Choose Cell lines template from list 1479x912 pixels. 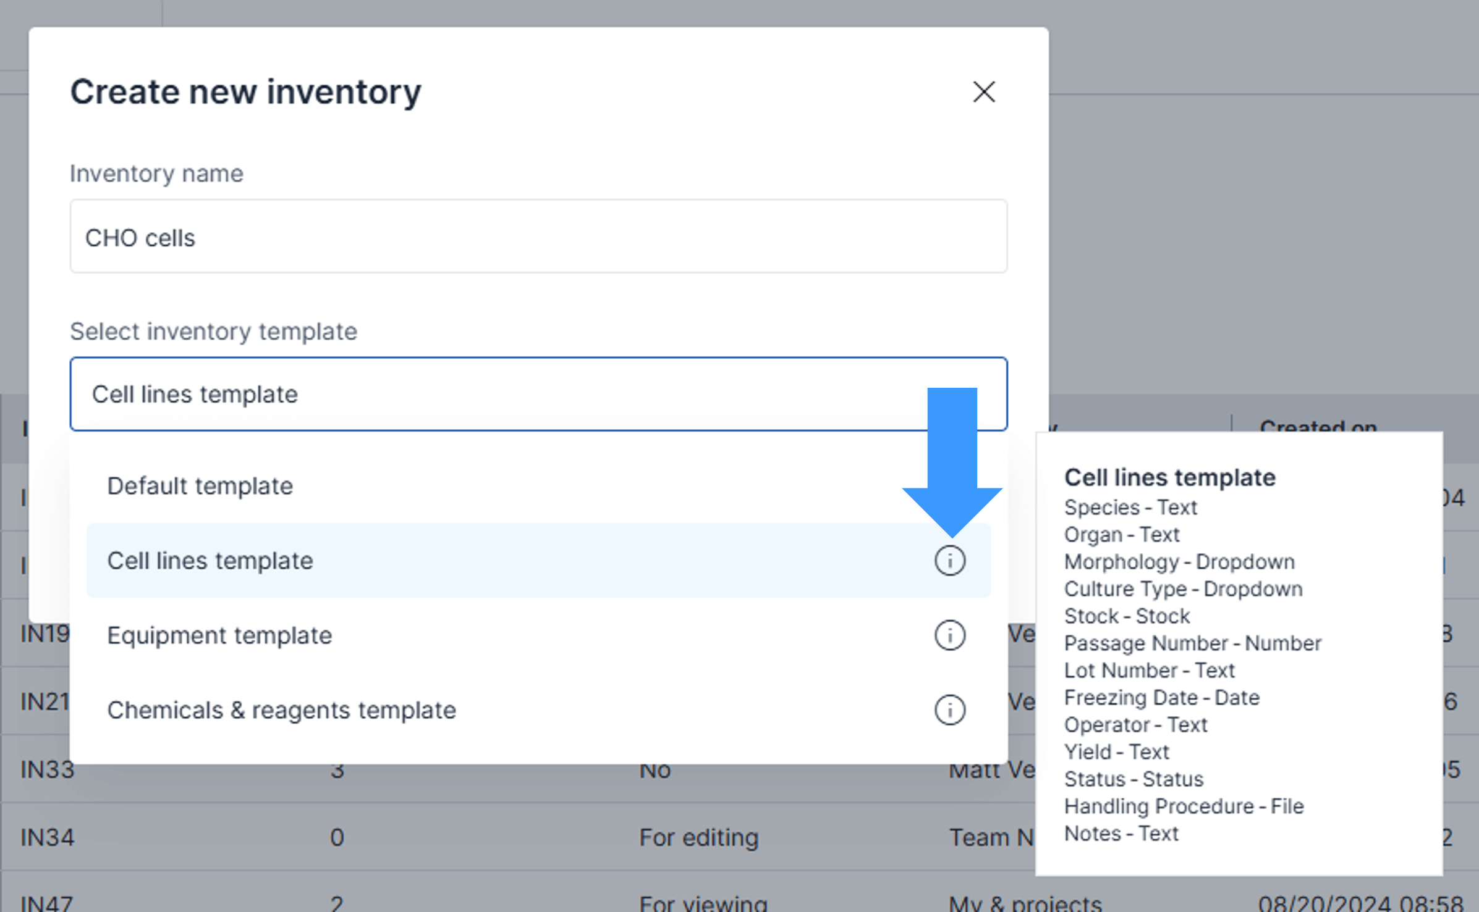(210, 561)
